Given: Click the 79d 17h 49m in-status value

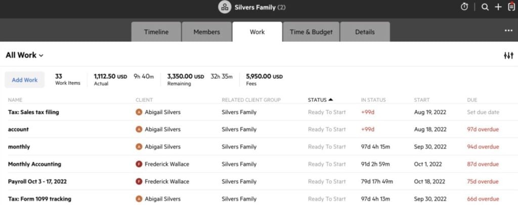Looking at the screenshot, I should (x=376, y=182).
